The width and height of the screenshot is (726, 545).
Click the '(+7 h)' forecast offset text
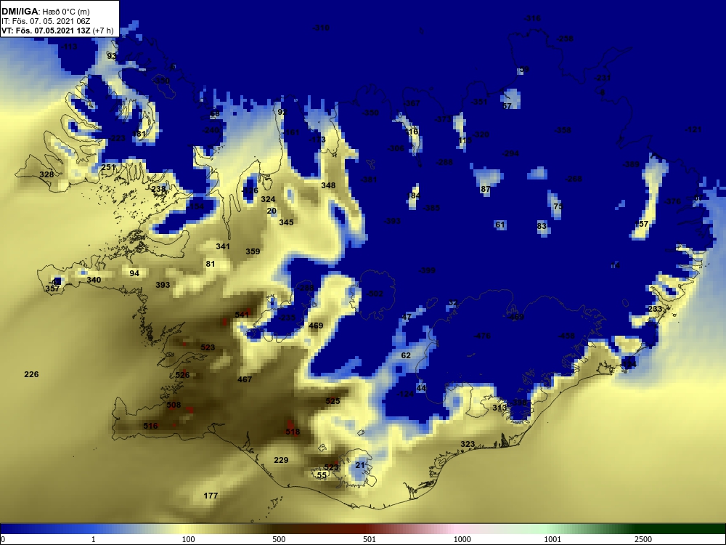[103, 31]
